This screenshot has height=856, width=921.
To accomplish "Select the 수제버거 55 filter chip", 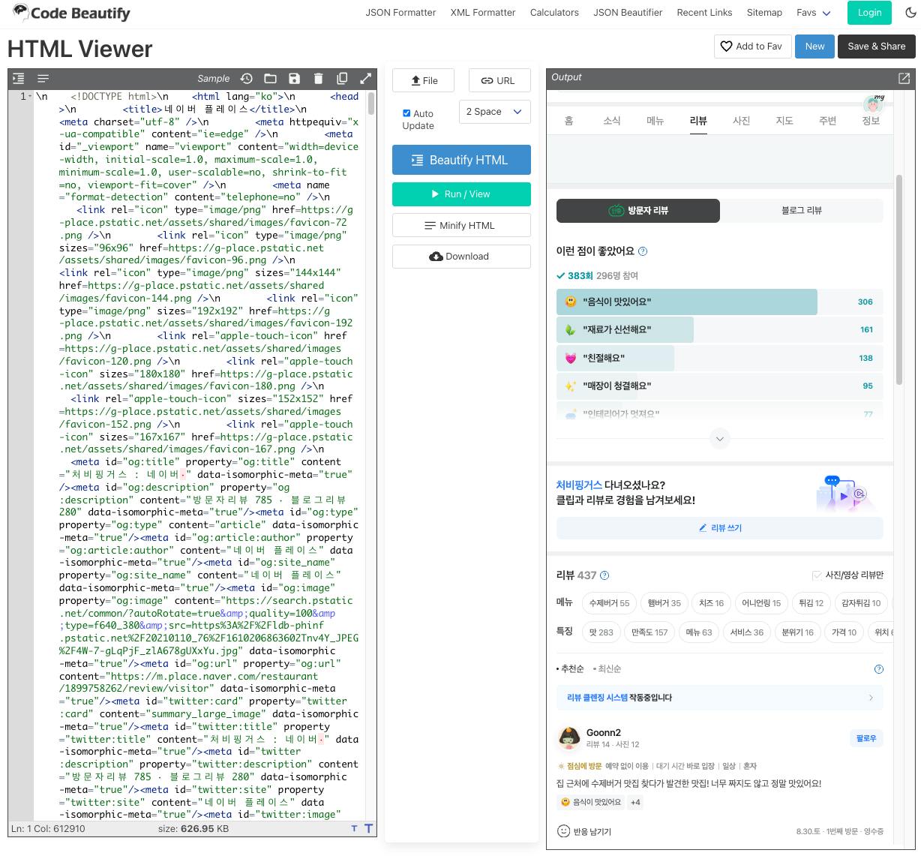I will point(610,603).
